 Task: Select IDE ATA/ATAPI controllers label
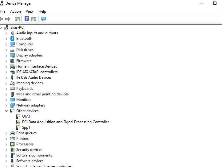click(x=37, y=72)
